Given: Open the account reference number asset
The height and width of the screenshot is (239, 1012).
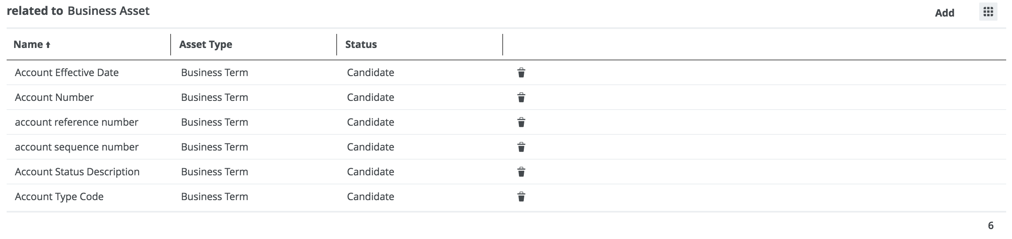Looking at the screenshot, I should [x=77, y=122].
